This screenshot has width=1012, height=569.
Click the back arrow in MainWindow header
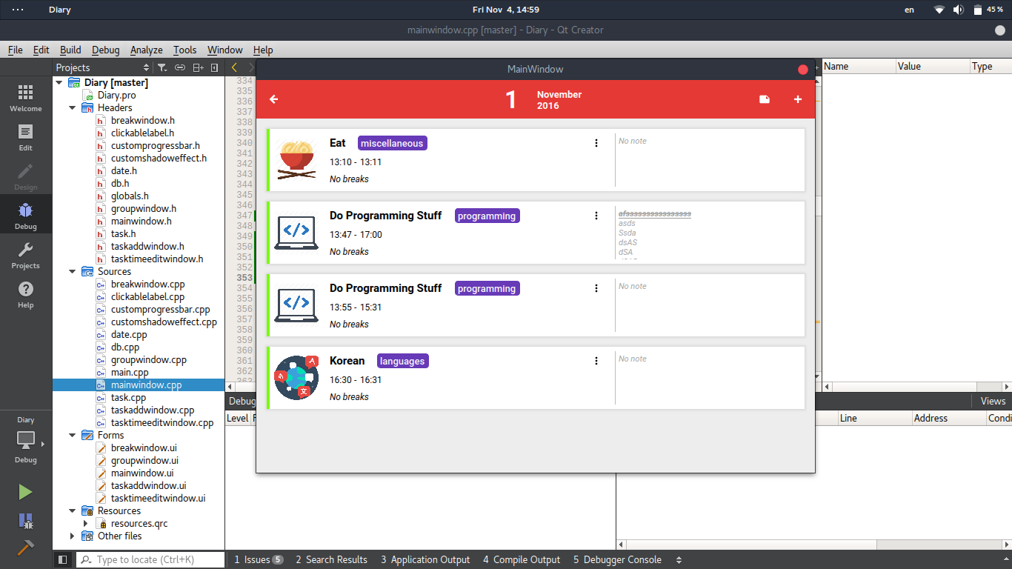coord(274,99)
